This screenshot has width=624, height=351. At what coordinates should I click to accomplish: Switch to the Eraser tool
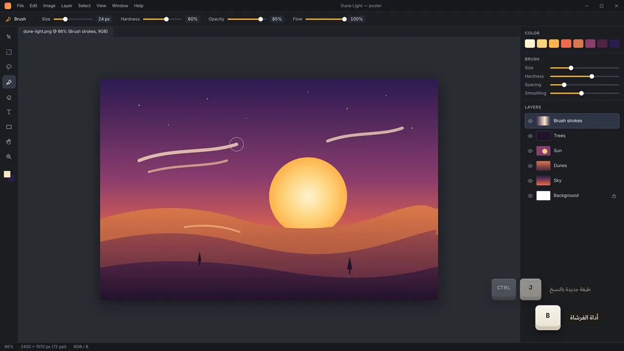(x=9, y=97)
